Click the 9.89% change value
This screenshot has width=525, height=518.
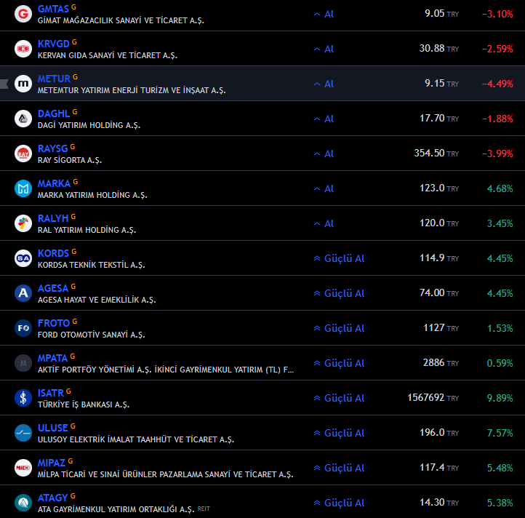pos(500,398)
